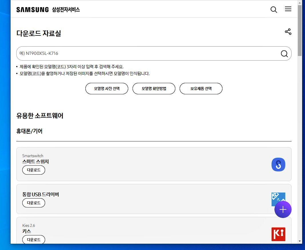The width and height of the screenshot is (305, 250).
Task: Click the 통합 USB 드라이버 title text
Action: click(41, 194)
